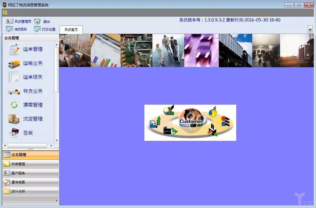This screenshot has width=316, height=208.
Task: Switch to the 系统首页 tab
Action: point(71,30)
